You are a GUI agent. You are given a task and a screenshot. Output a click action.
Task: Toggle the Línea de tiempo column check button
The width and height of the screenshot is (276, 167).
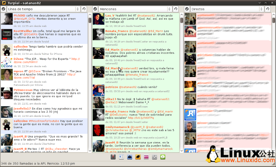click(3, 9)
